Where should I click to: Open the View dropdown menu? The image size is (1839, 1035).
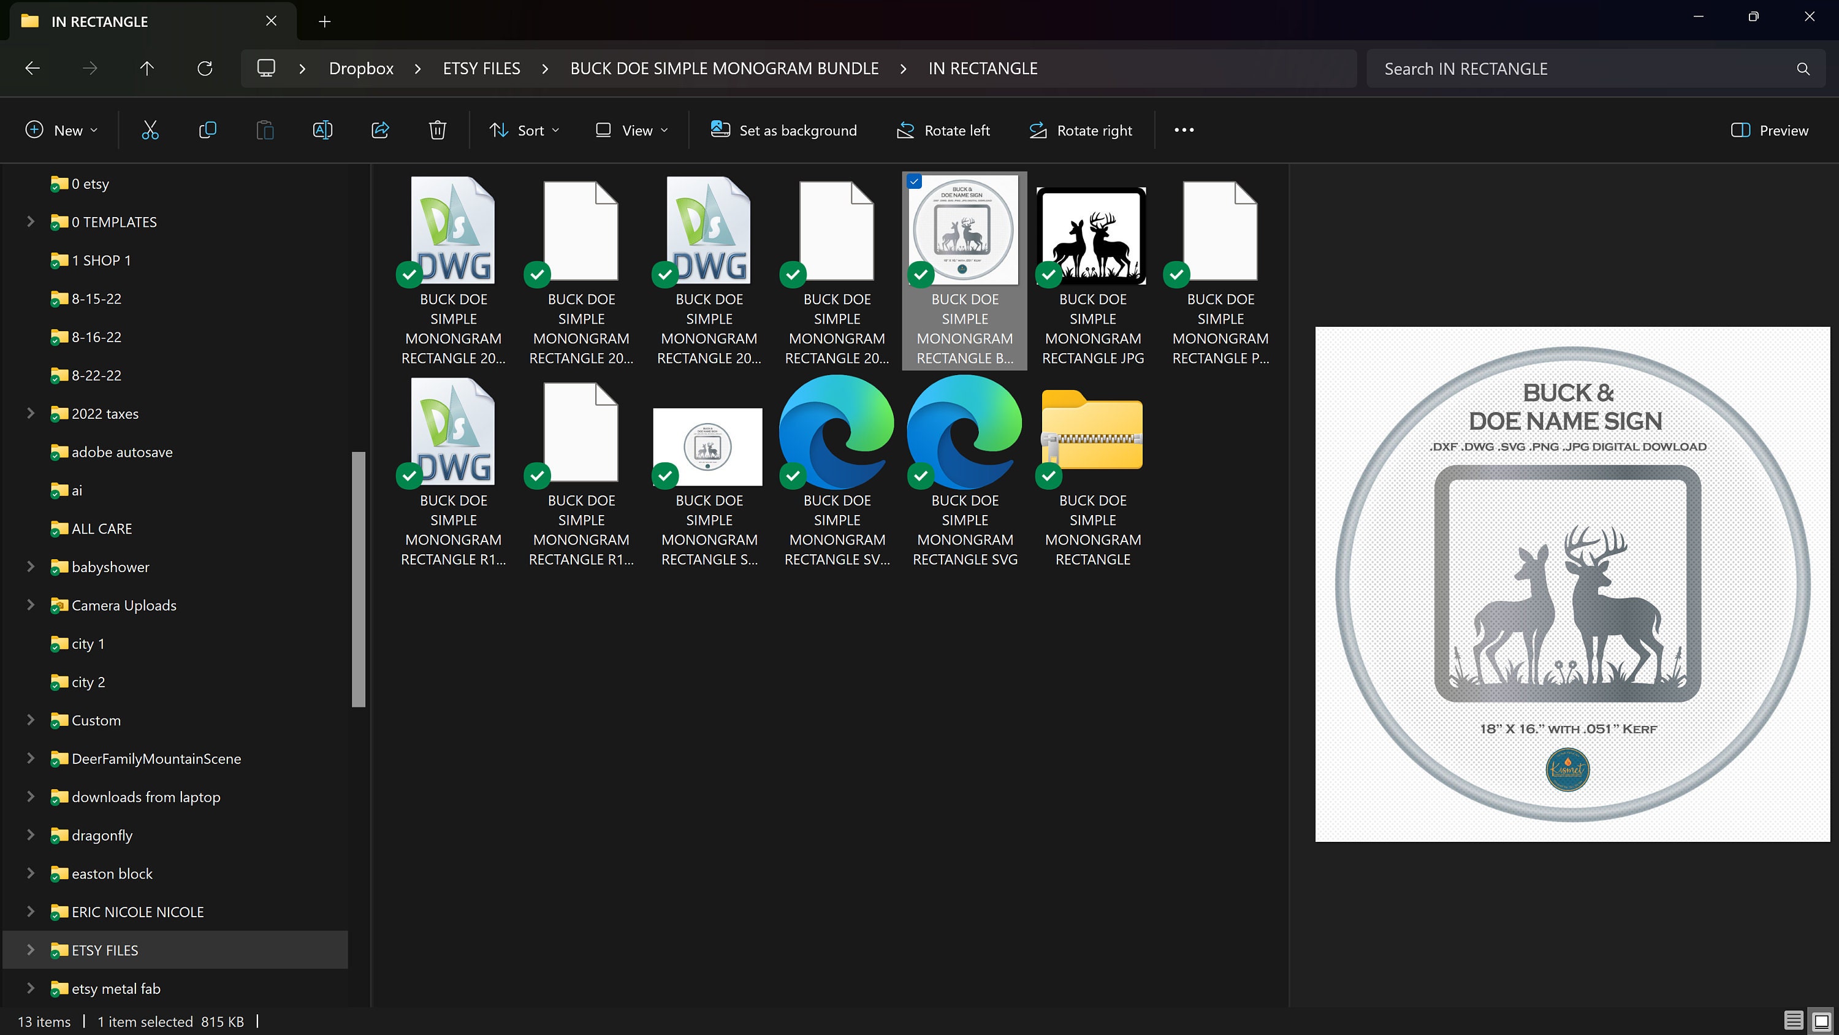point(632,130)
